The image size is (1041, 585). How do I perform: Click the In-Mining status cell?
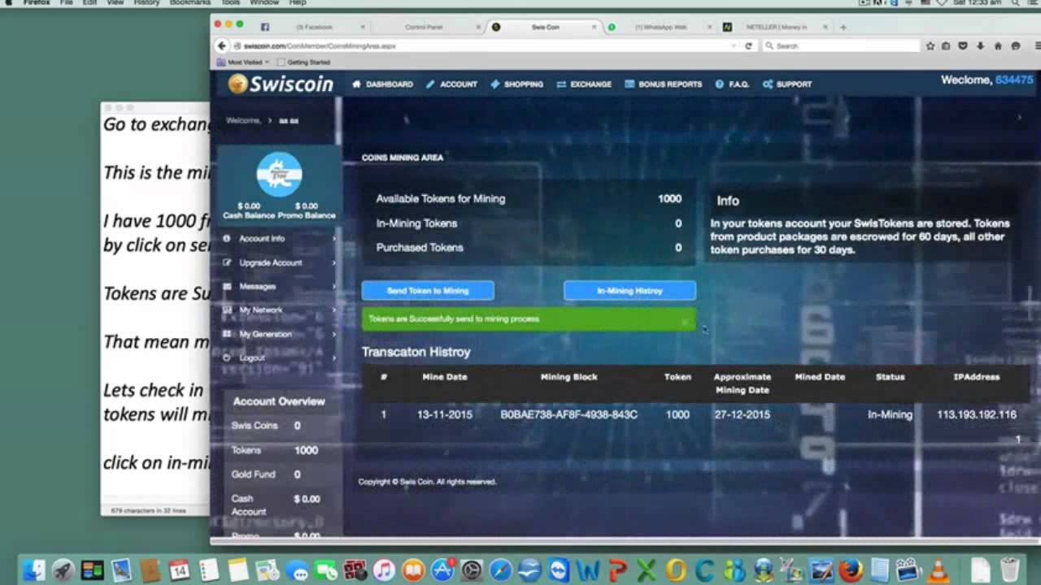click(x=890, y=414)
